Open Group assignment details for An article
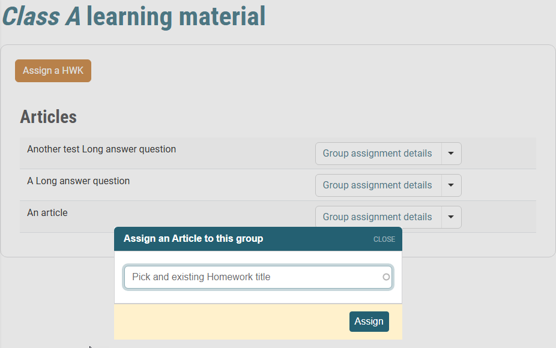 pyautogui.click(x=378, y=217)
